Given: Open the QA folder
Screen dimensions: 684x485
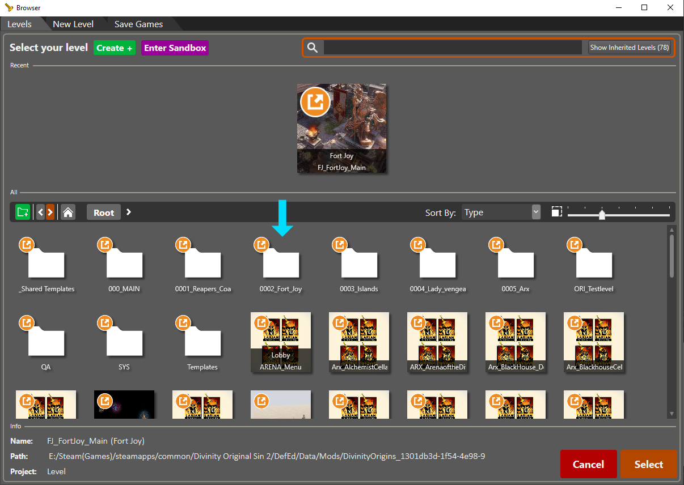Looking at the screenshot, I should [47, 343].
